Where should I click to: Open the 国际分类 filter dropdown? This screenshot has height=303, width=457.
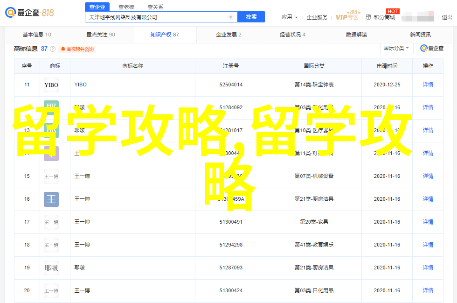(x=396, y=48)
